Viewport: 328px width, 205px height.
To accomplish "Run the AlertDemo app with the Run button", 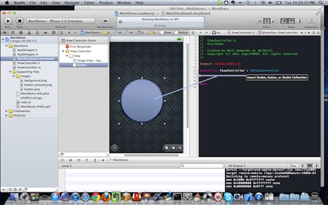I will [8, 21].
